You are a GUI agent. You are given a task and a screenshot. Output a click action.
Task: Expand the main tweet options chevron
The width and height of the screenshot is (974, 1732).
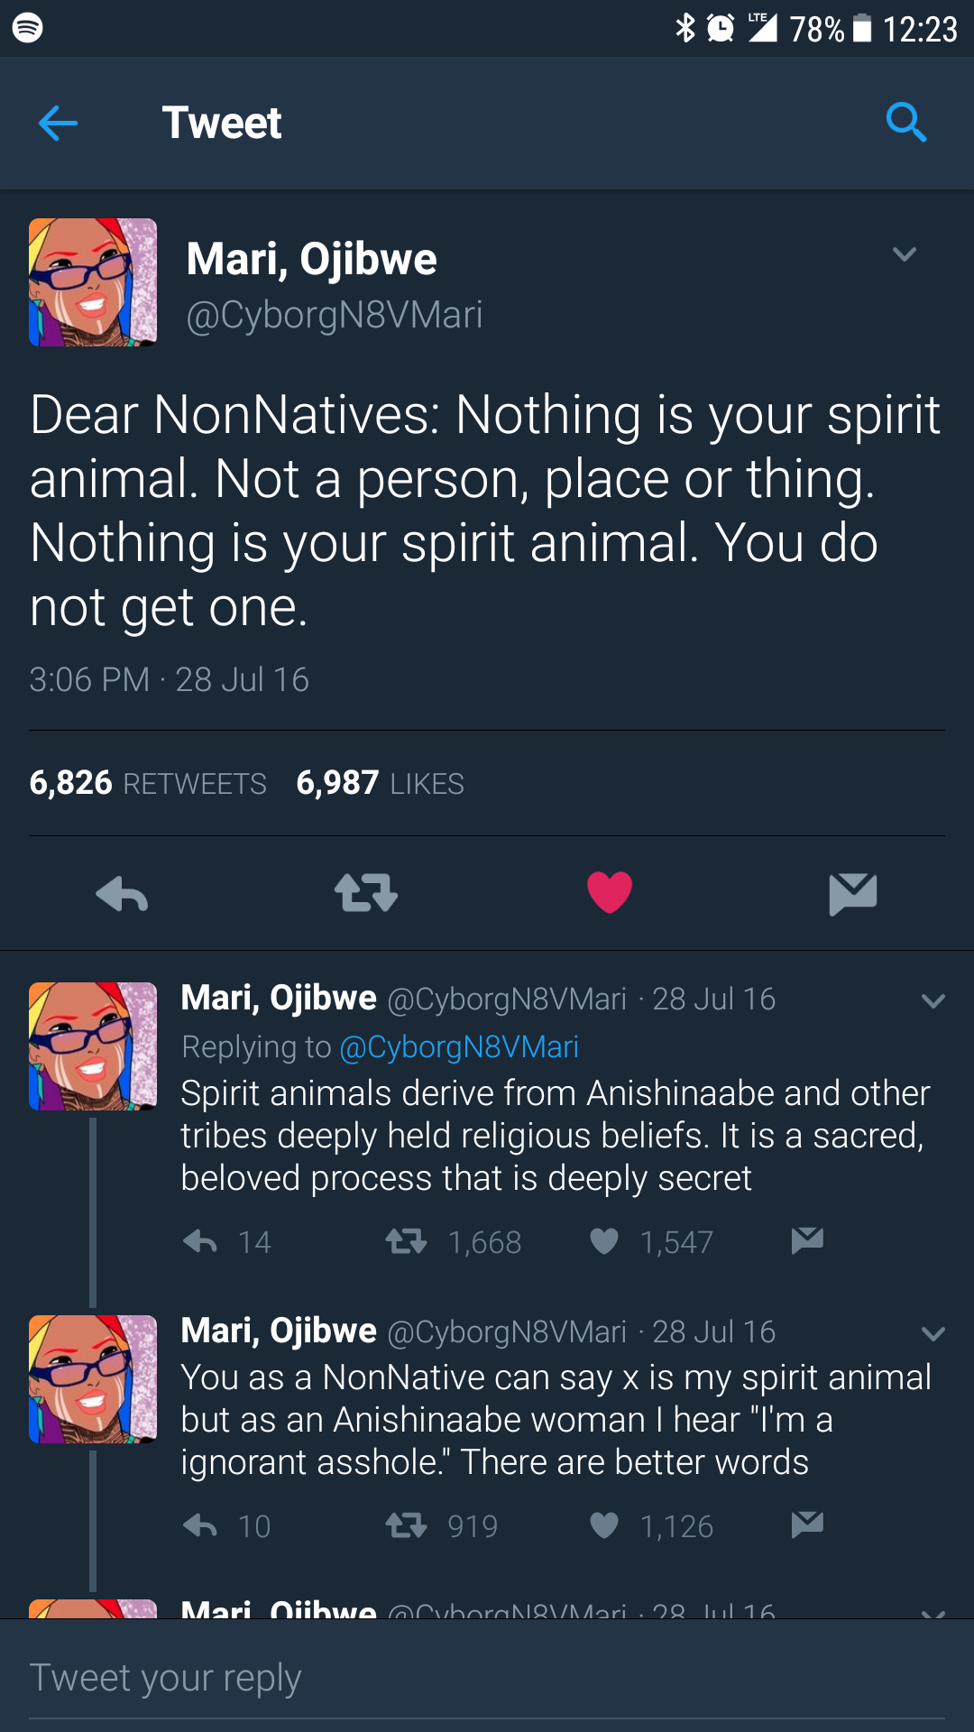click(904, 254)
